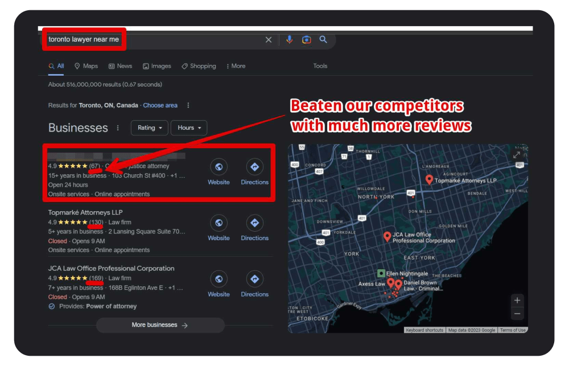Click the search magnifier icon
The image size is (569, 366).
(324, 39)
